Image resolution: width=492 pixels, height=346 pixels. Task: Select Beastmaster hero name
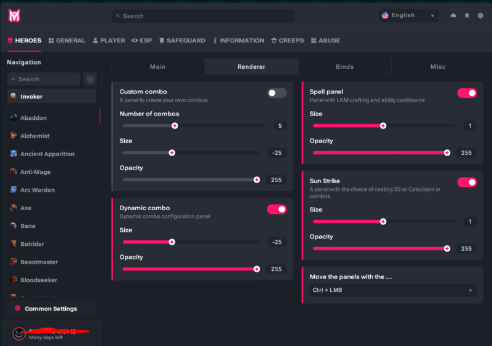[x=39, y=262]
